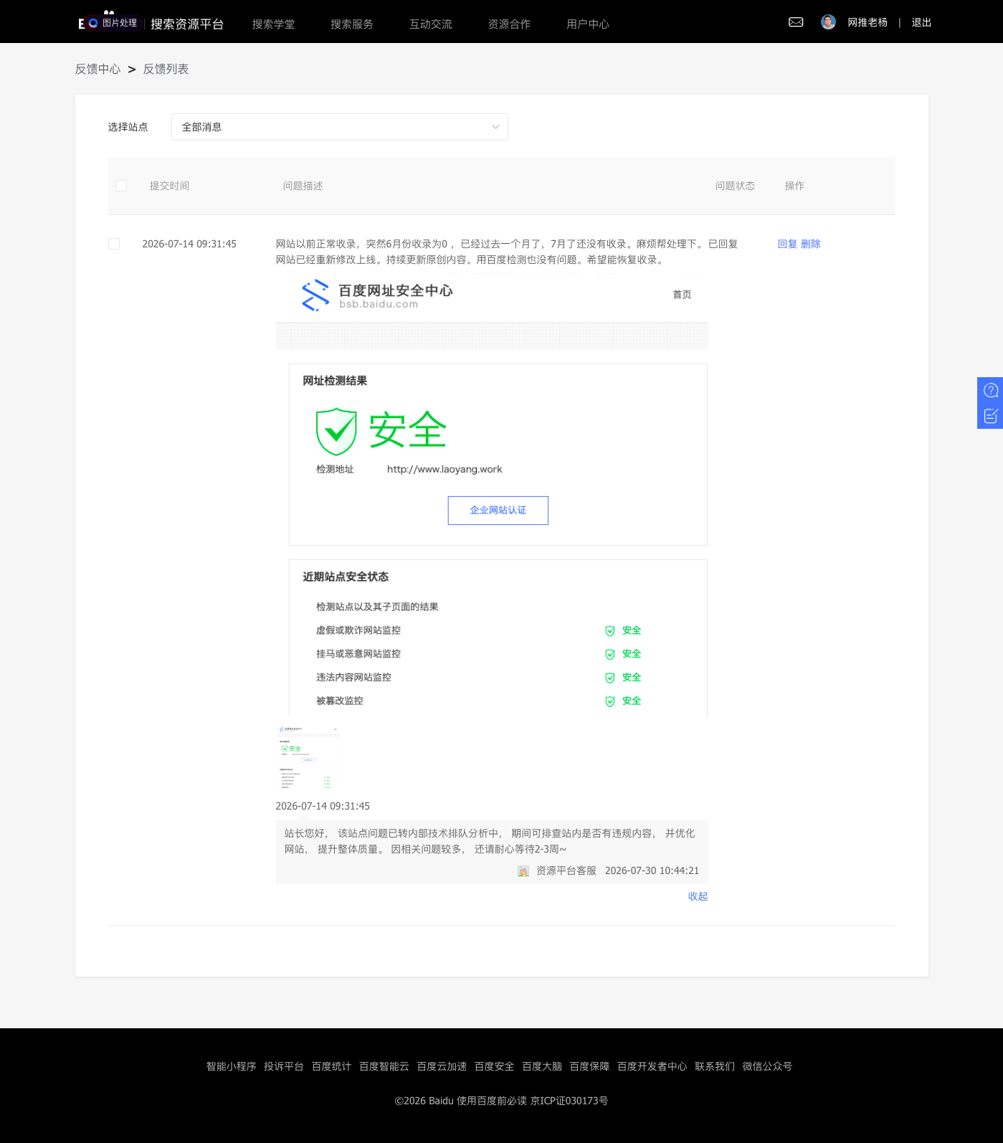Click the reply text starting 站长您好

pos(490,841)
